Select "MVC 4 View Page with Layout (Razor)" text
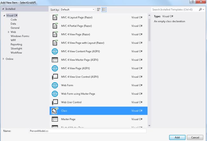The height and width of the screenshot is (141, 207). click(x=83, y=43)
